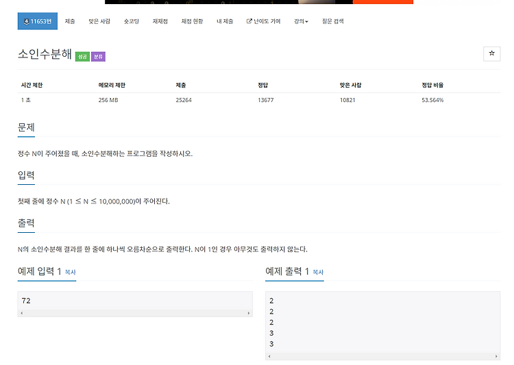The image size is (514, 365).
Task: Click the correct count 13677
Action: [265, 100]
